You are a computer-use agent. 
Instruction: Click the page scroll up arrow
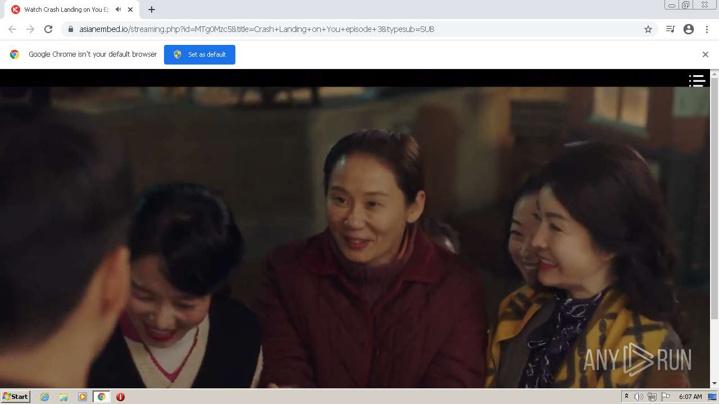(x=715, y=74)
